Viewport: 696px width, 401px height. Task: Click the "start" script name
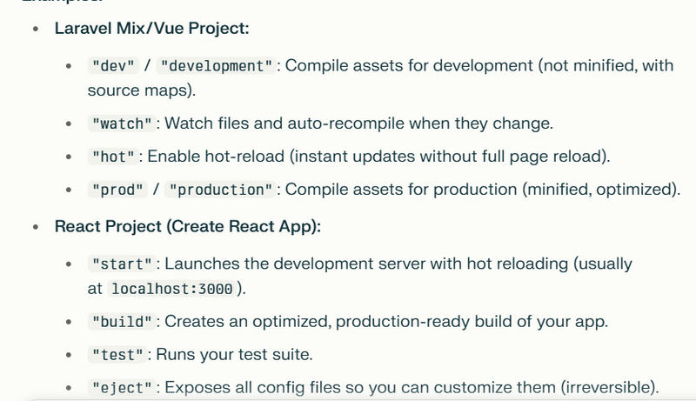(122, 264)
